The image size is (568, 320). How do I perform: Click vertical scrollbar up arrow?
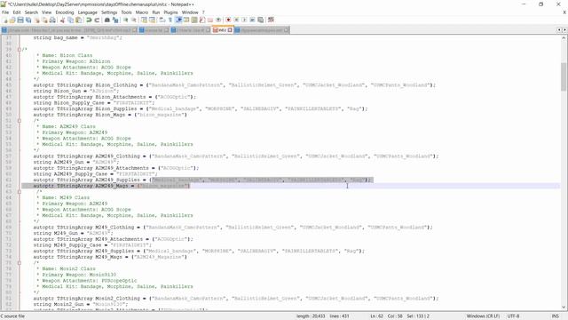[x=564, y=37]
